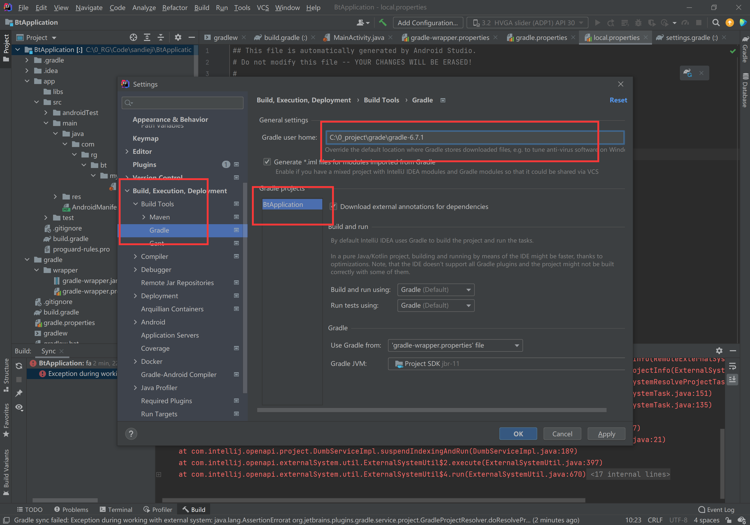Screen dimensions: 750x525
Task: Open the Favorites tool window
Action: coord(6,420)
